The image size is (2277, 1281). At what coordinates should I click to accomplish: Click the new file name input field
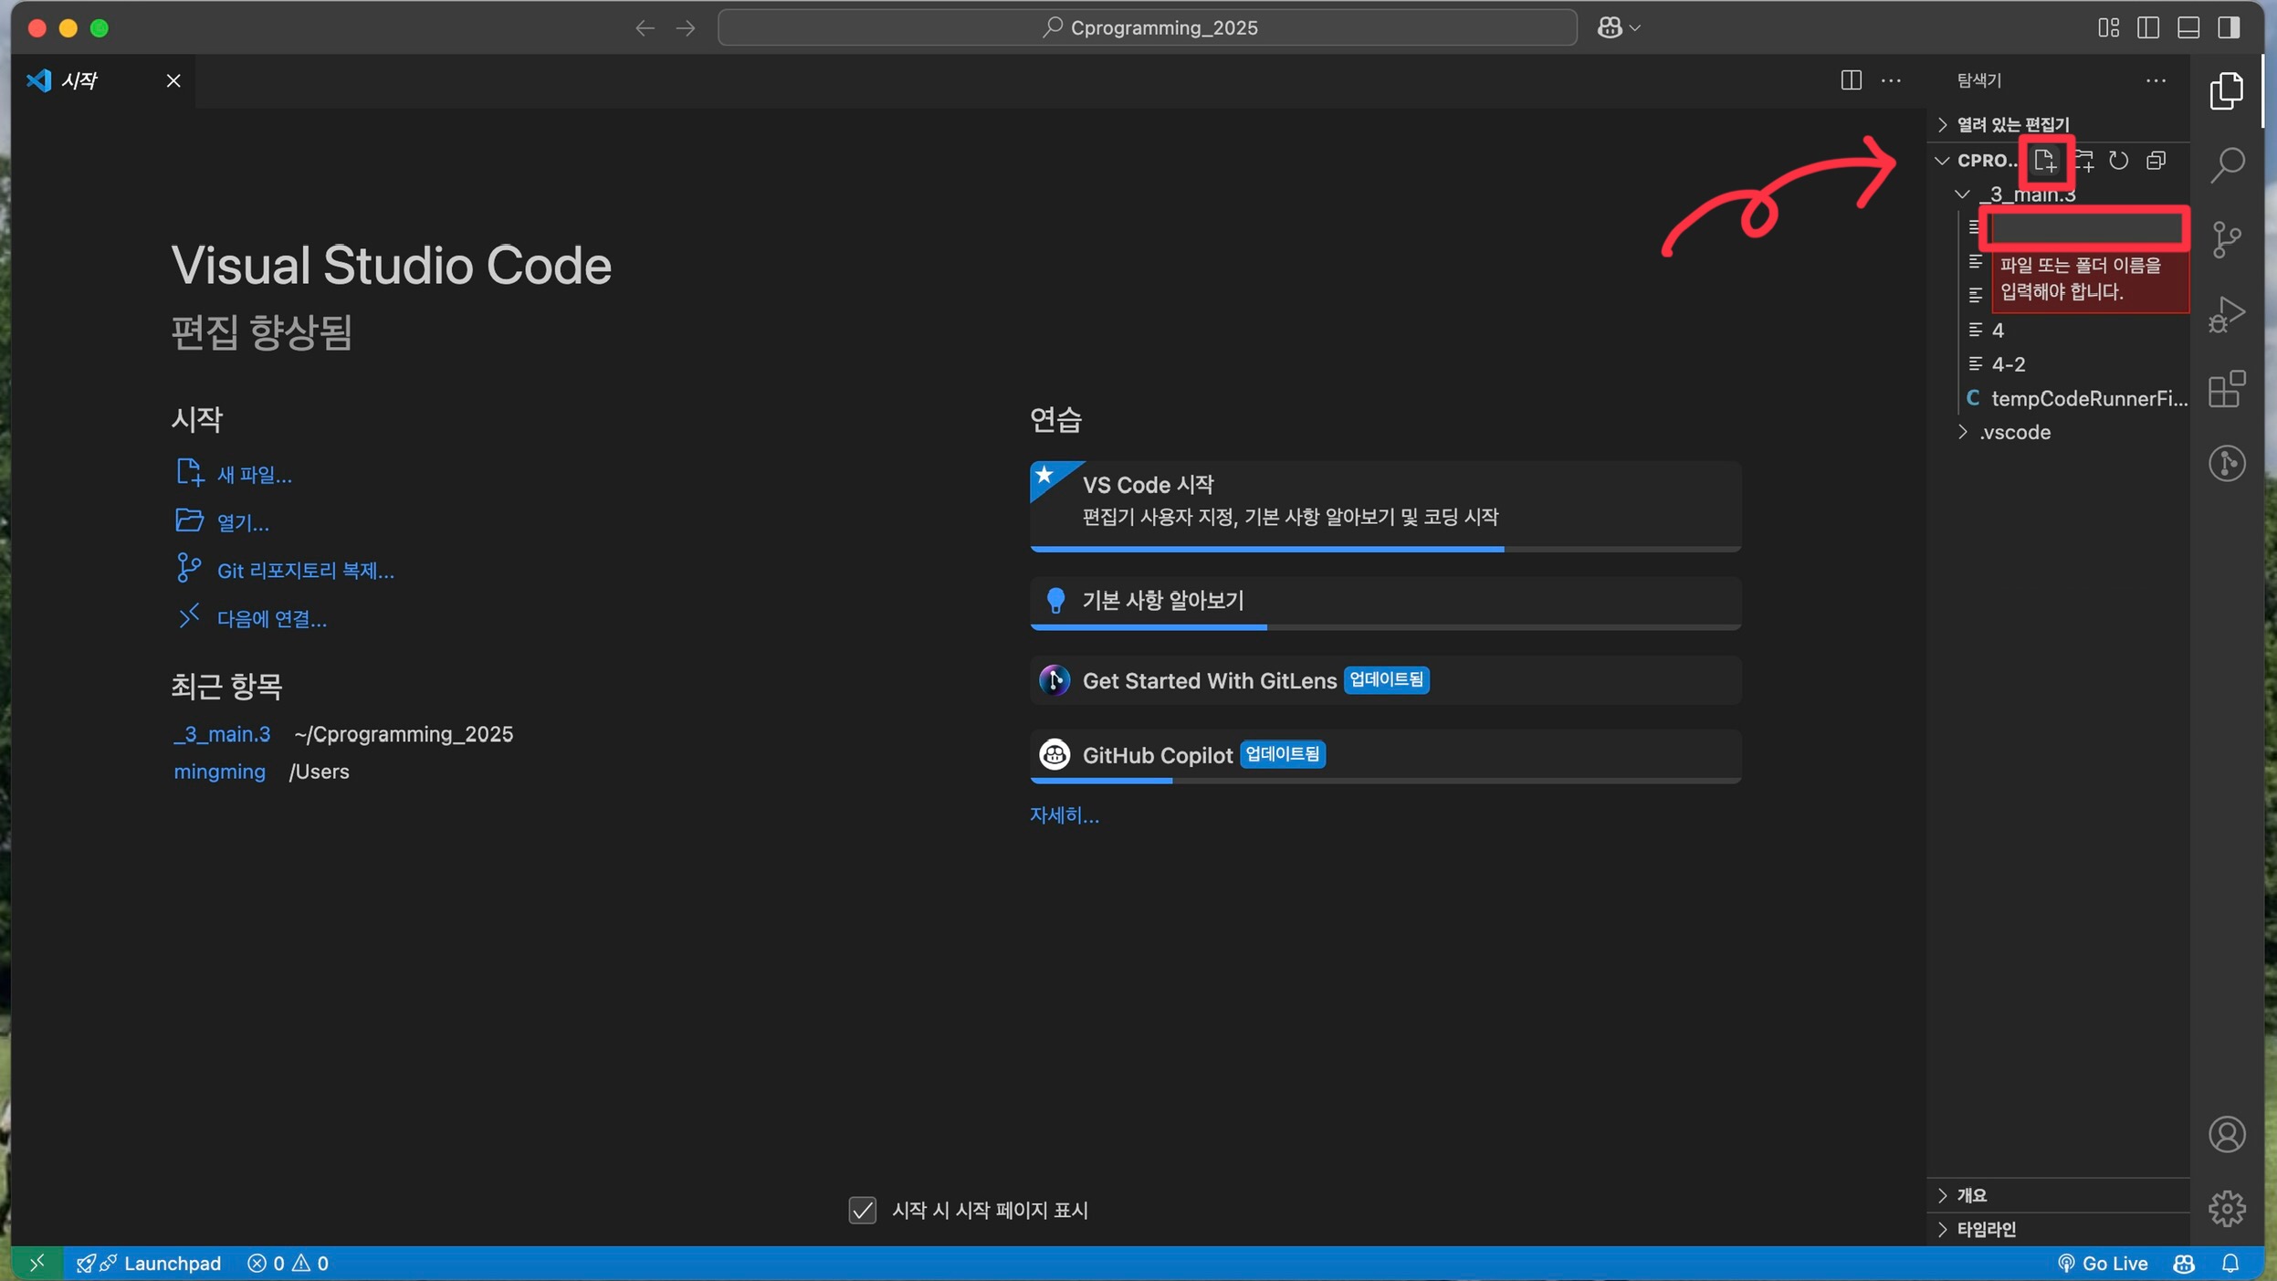pos(2086,228)
